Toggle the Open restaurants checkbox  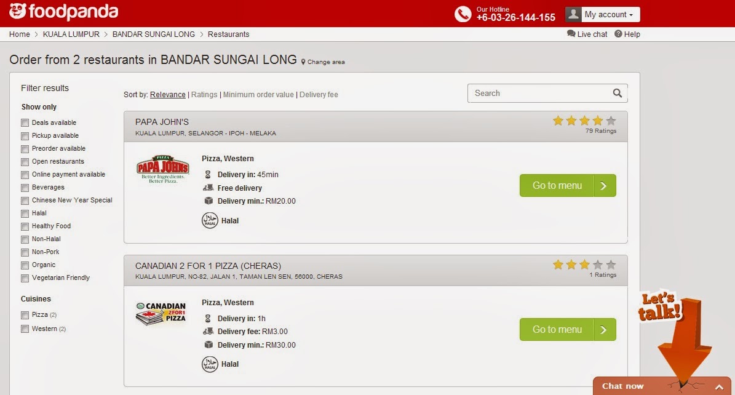point(25,162)
